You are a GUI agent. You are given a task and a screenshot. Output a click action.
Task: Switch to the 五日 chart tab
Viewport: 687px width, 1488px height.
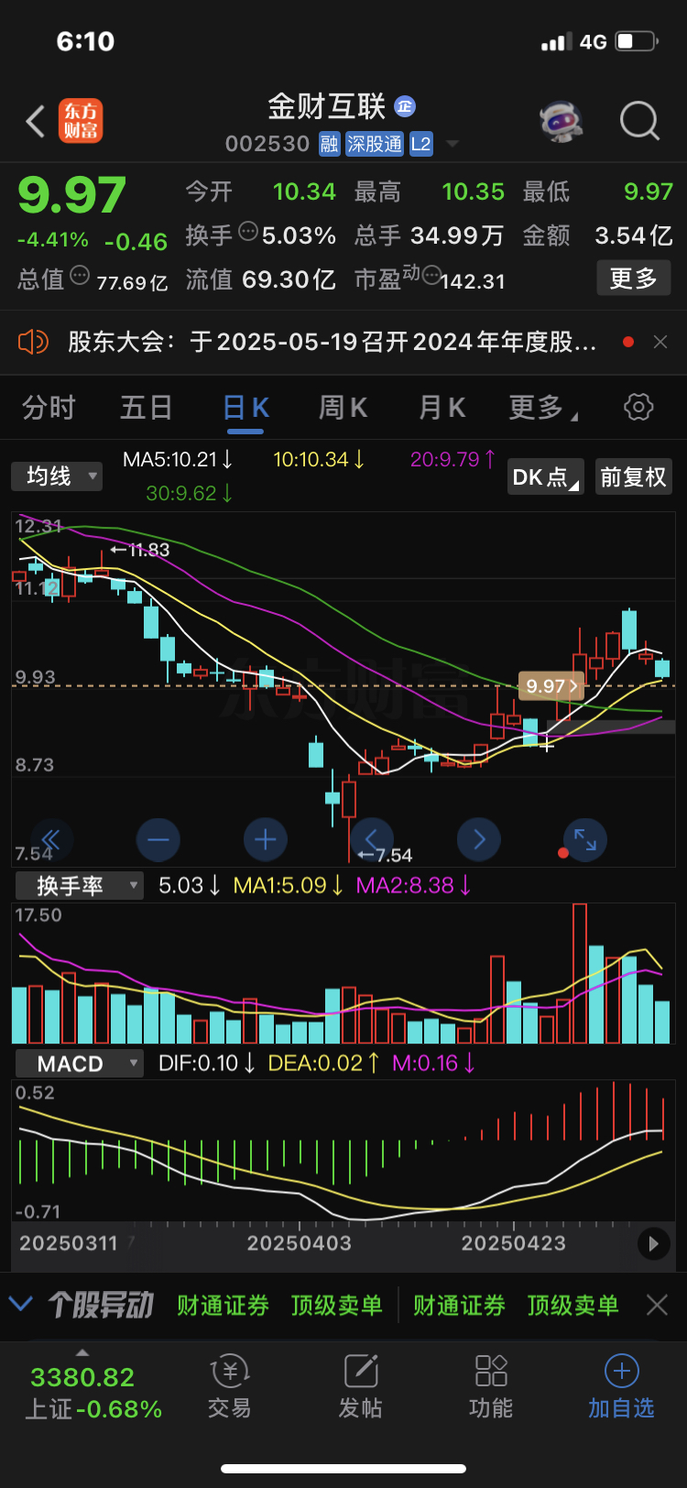pos(147,407)
